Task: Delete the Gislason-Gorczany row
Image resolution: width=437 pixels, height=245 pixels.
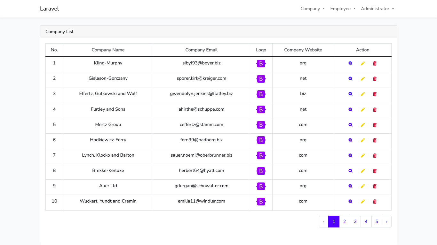Action: 375,79
